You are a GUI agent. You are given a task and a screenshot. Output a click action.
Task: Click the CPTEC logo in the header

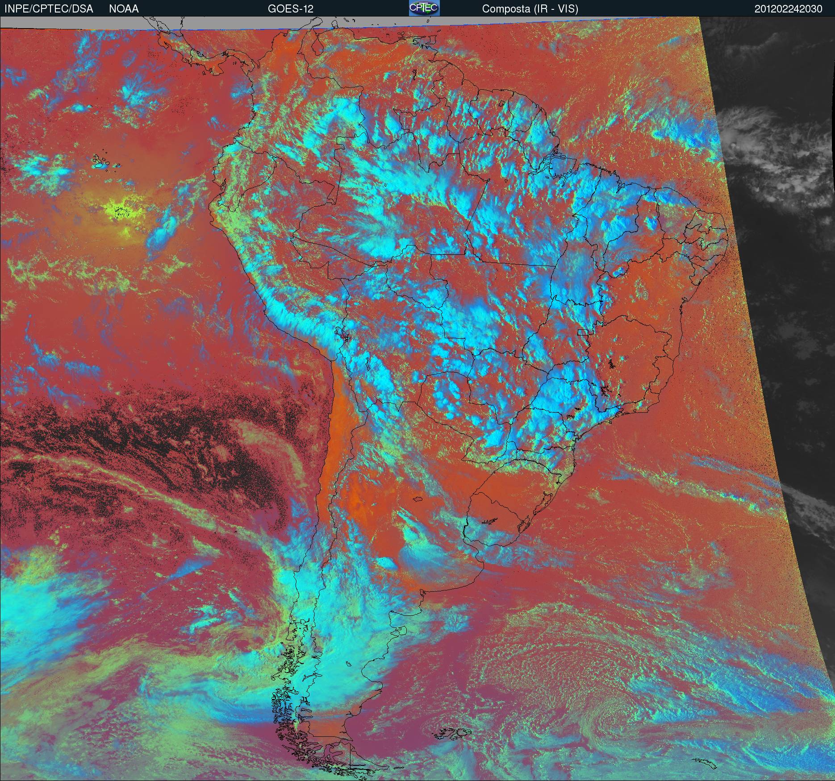tap(424, 8)
